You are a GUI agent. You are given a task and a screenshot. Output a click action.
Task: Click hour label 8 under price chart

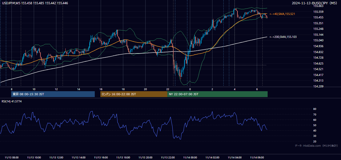click(11, 89)
